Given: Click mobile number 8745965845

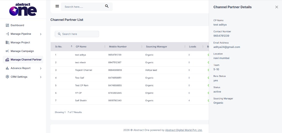Looking at the screenshot, I should [115, 93].
